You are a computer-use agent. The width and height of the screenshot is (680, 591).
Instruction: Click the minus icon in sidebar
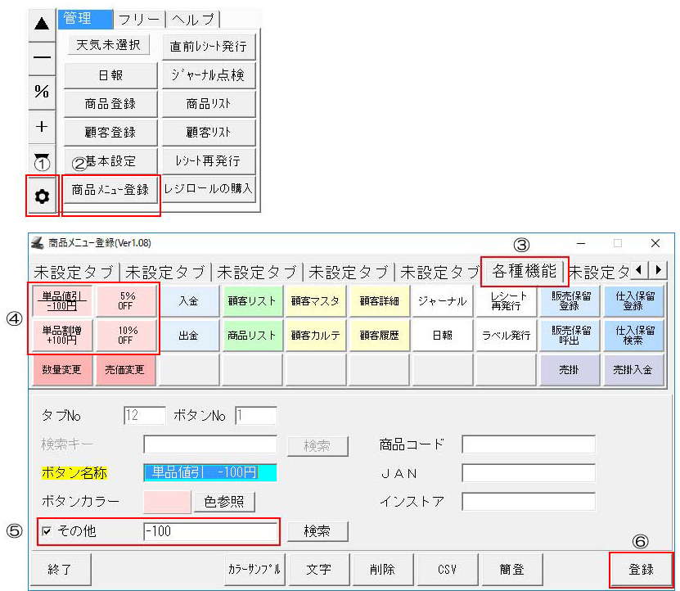(x=42, y=57)
